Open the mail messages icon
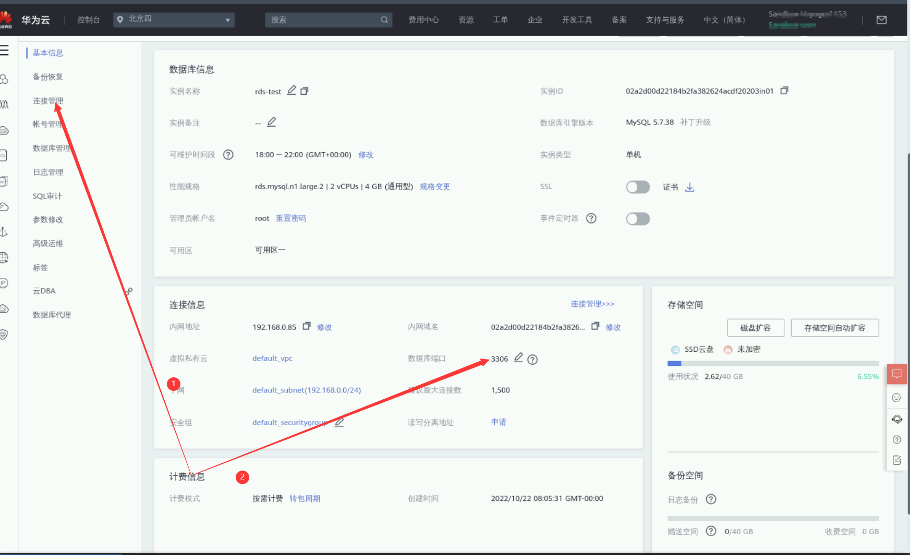910x555 pixels. click(x=882, y=20)
